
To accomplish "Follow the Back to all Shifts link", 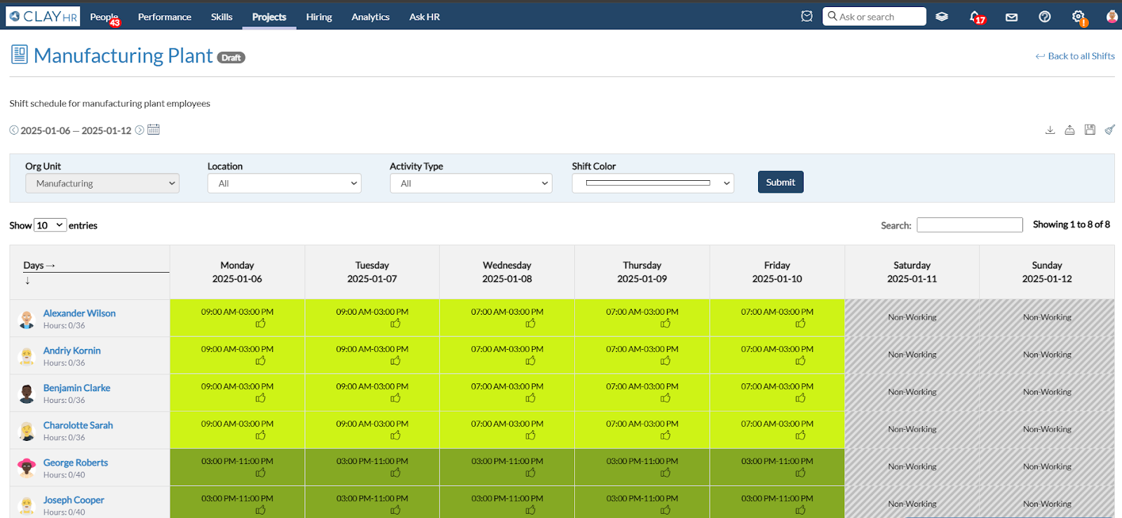I will [x=1075, y=56].
